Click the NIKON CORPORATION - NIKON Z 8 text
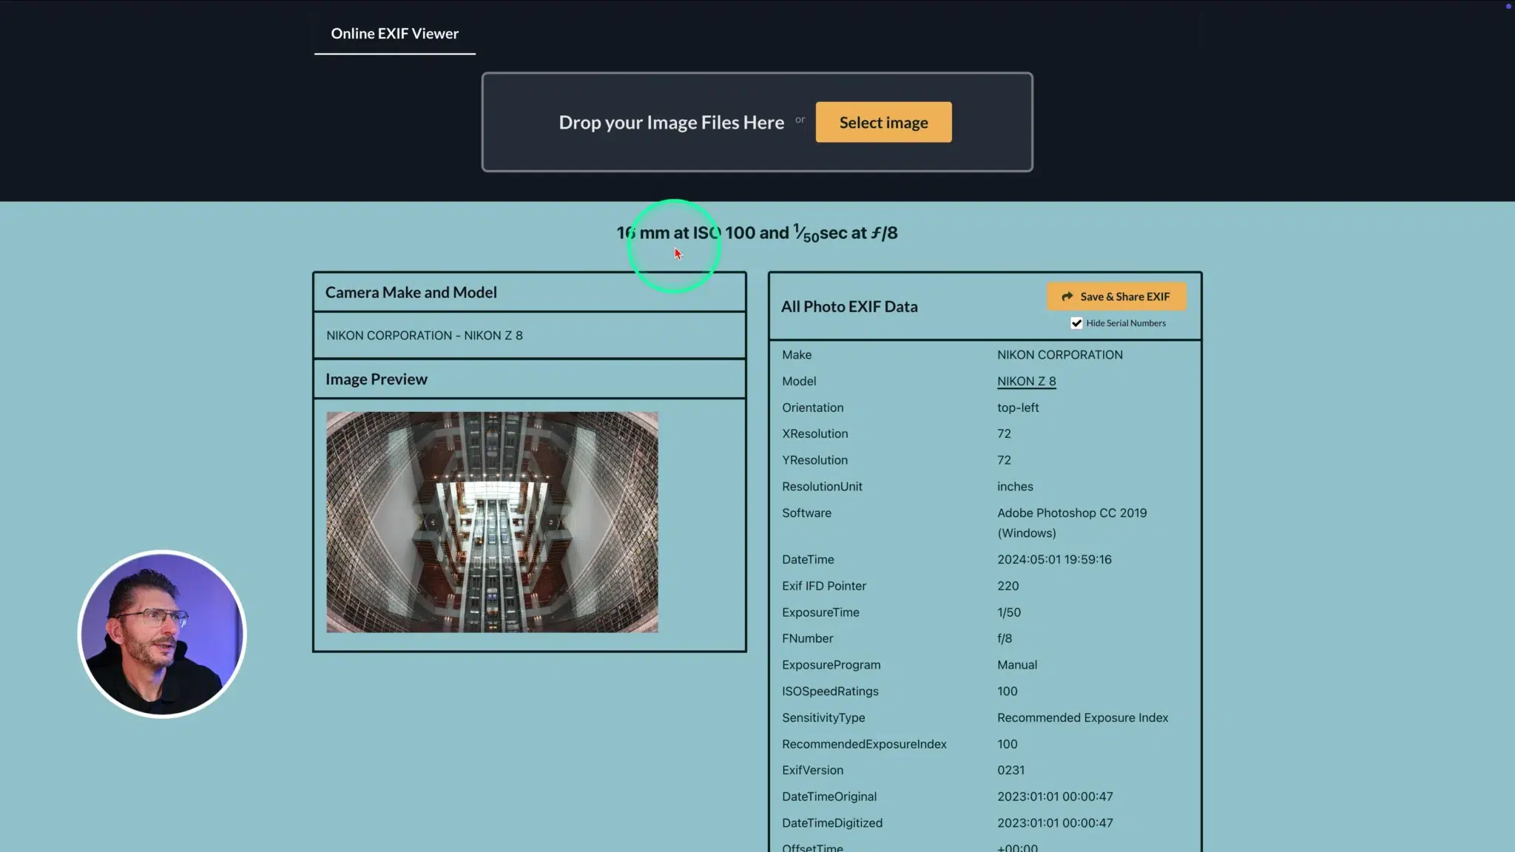The width and height of the screenshot is (1515, 852). 425,336
